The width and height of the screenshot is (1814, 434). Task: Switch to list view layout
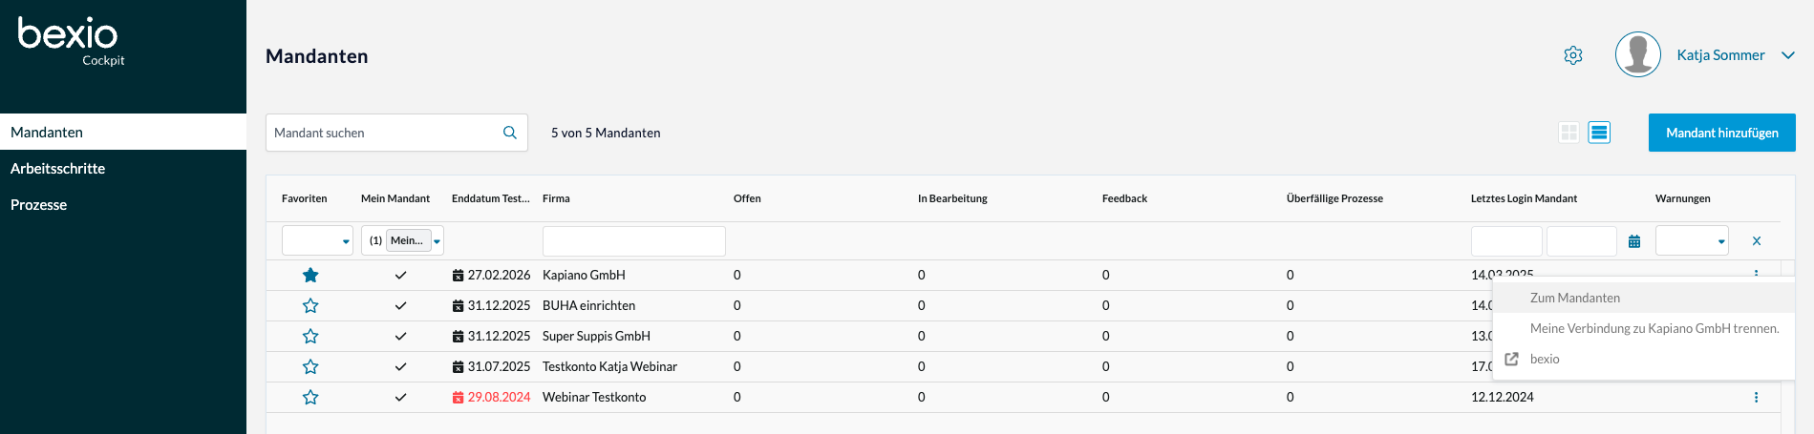tap(1599, 133)
